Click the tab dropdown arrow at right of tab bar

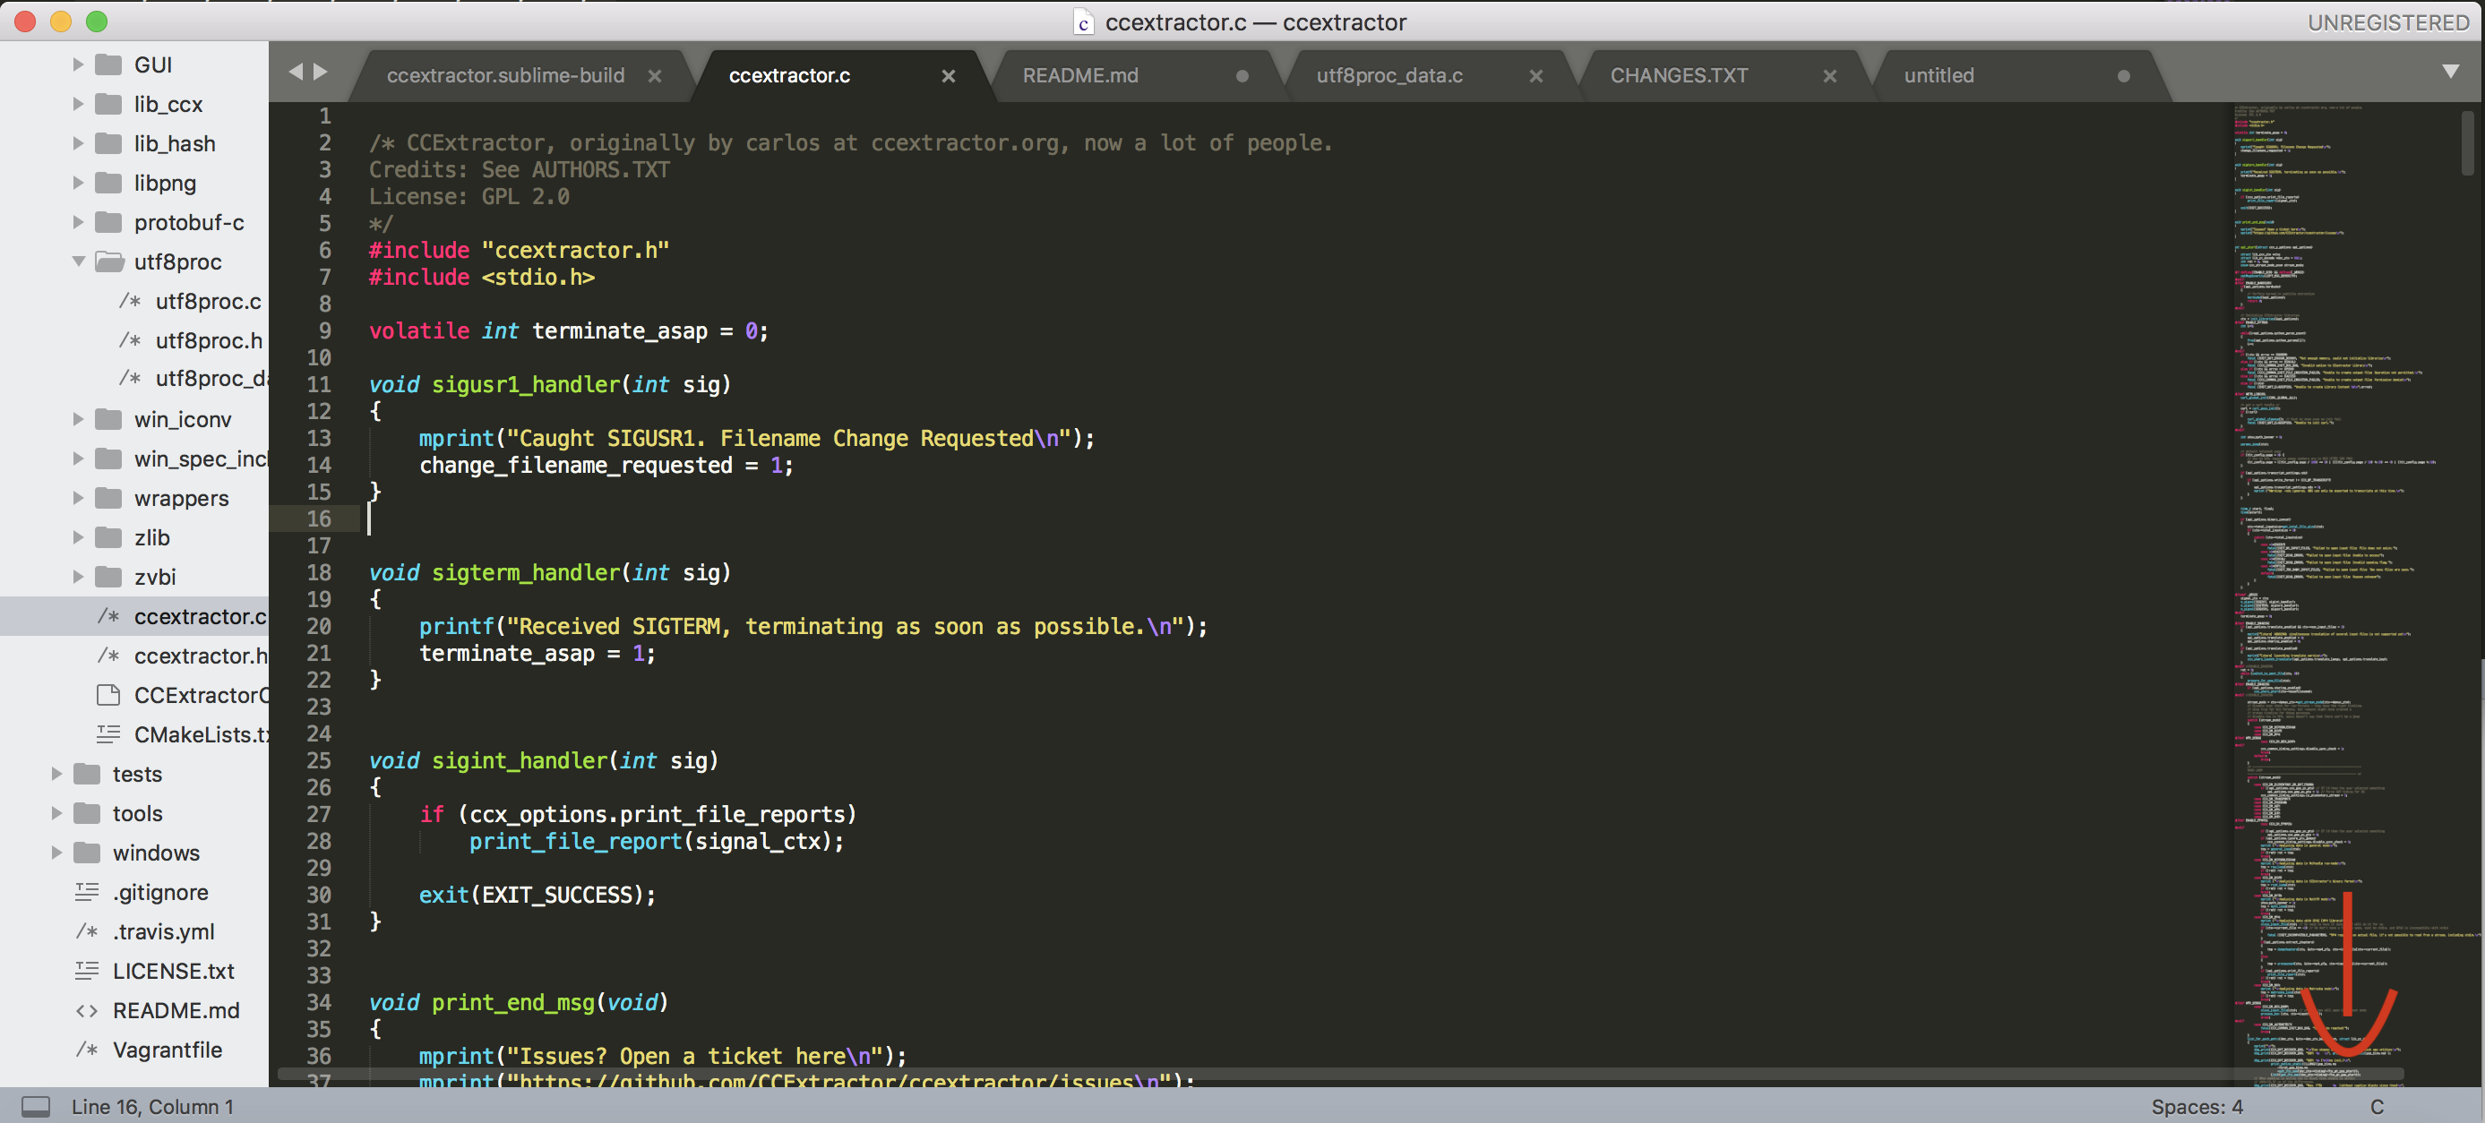2450,73
